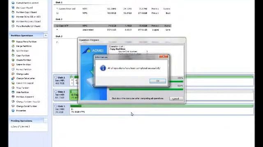Select the F: row under Disk 3
The image size is (263, 147).
(x=66, y=42)
